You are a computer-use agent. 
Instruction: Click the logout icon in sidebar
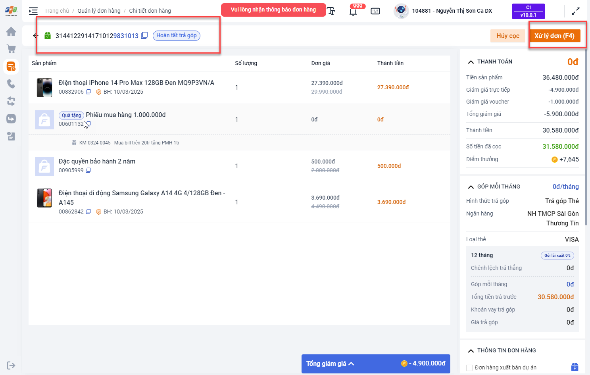click(x=11, y=365)
